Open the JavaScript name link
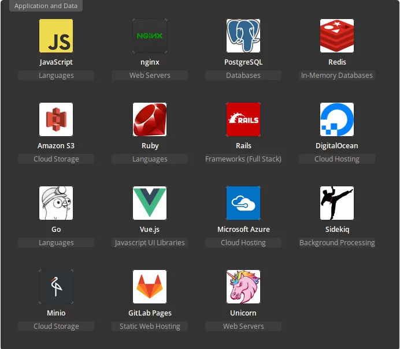 pyautogui.click(x=56, y=62)
